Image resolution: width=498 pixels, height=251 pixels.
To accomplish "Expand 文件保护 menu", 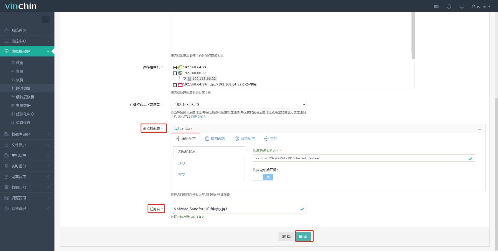I will 27,145.
